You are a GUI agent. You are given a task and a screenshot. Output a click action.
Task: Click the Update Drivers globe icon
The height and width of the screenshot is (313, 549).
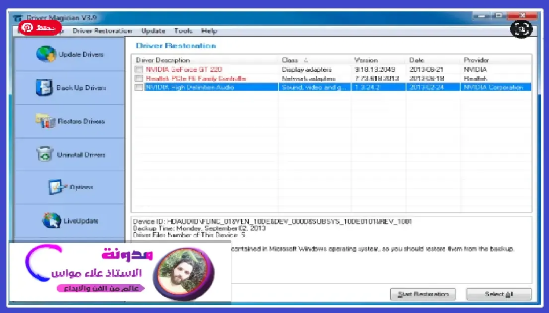(x=46, y=54)
